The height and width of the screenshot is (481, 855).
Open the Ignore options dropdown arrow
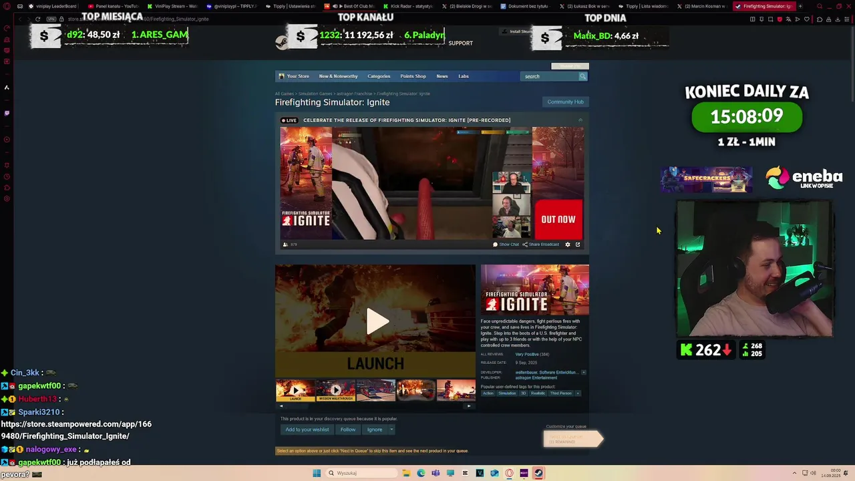391,430
